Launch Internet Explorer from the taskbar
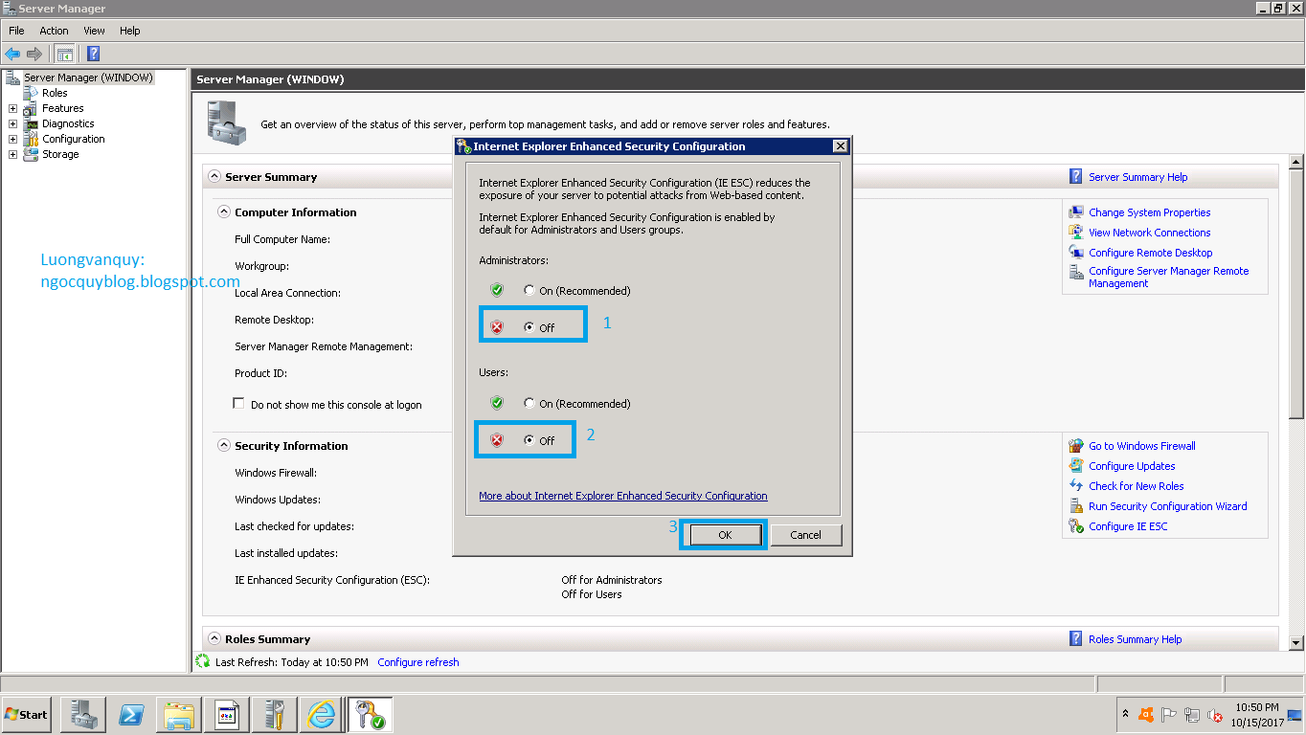 click(x=322, y=714)
